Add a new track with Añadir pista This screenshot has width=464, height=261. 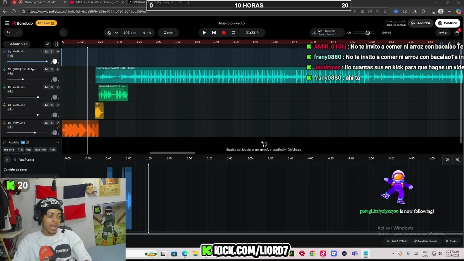[x=16, y=44]
